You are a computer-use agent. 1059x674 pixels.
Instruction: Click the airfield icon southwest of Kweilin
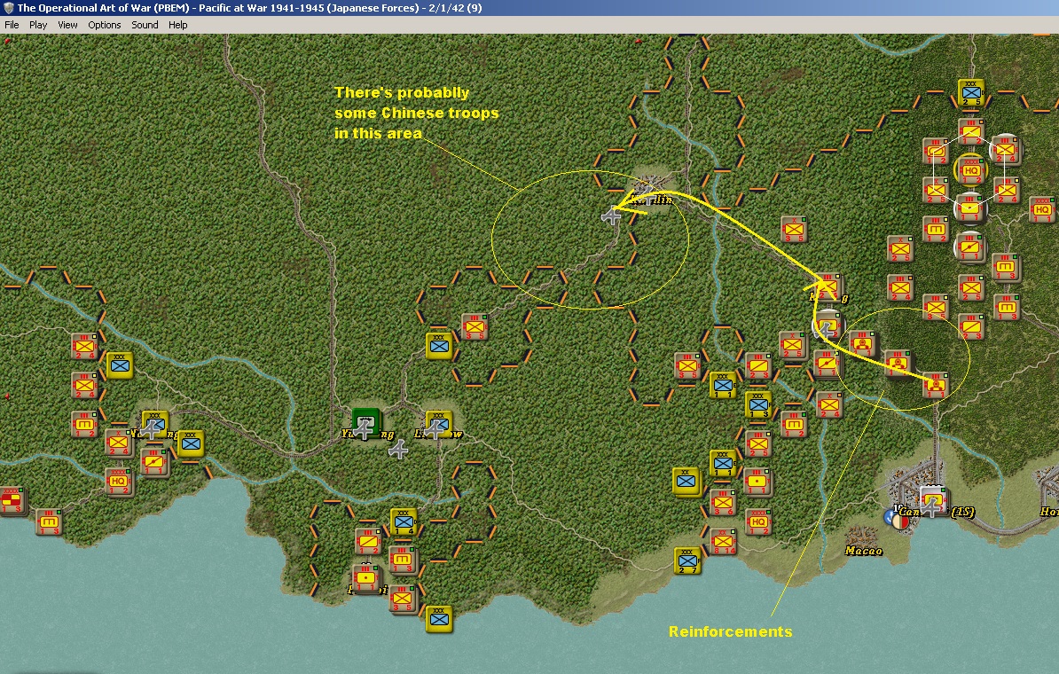(611, 216)
